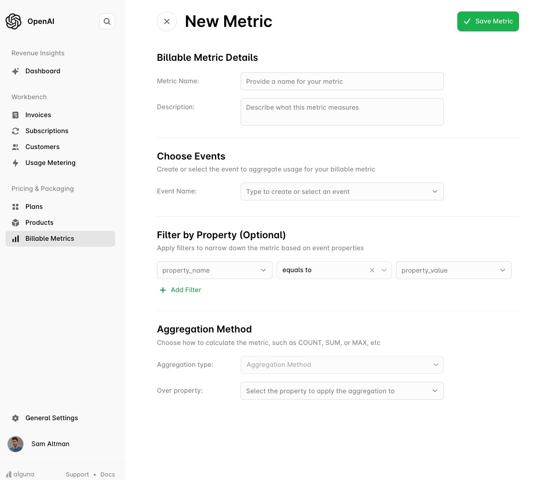Navigate to Subscriptions

click(x=47, y=131)
